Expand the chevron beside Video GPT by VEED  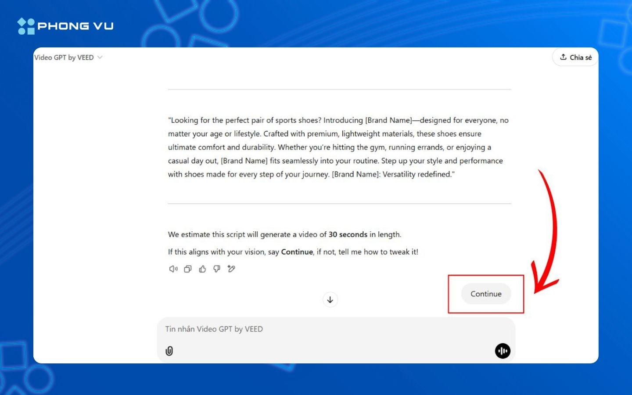coord(100,57)
